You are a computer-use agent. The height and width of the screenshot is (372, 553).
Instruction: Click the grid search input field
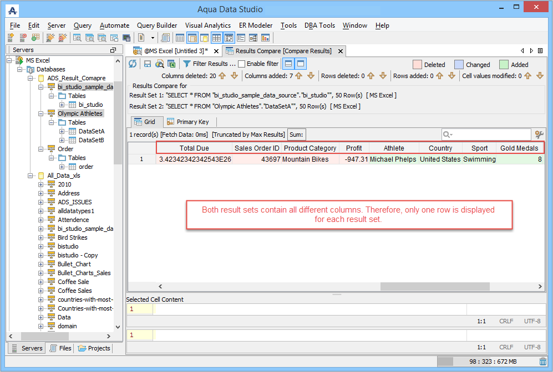pyautogui.click(x=486, y=135)
